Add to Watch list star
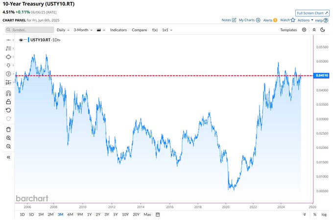This screenshot has height=220, width=333. [287, 20]
